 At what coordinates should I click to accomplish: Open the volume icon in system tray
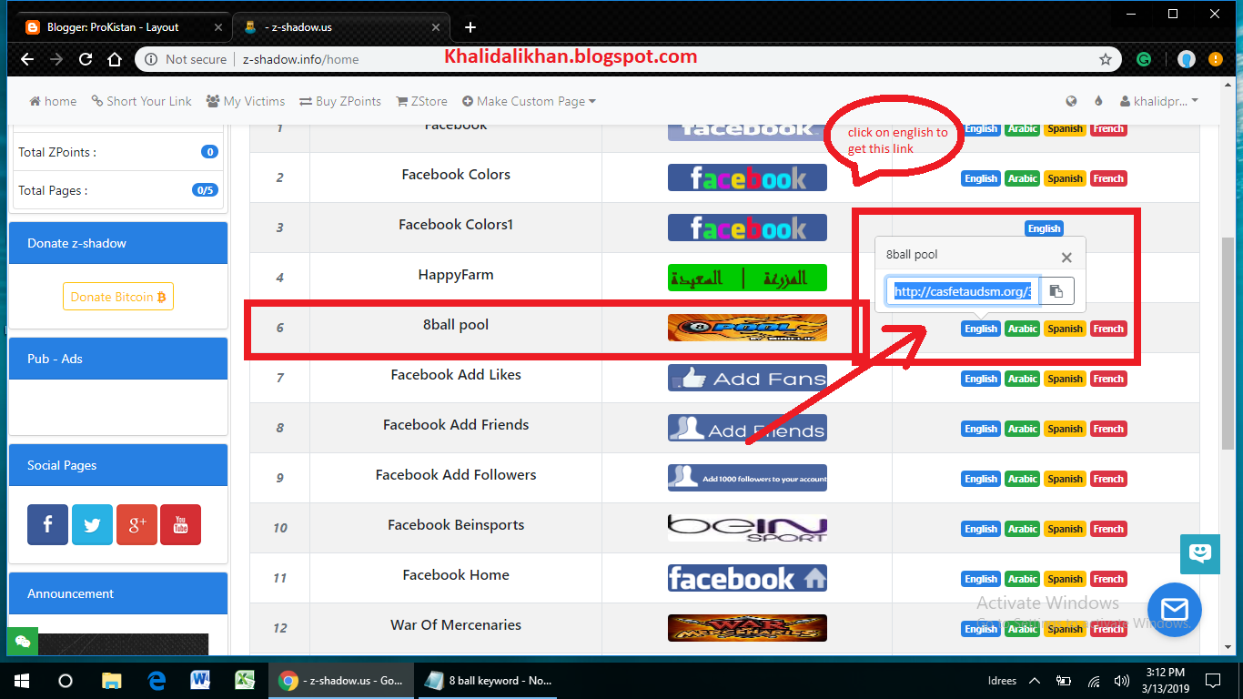click(1122, 680)
